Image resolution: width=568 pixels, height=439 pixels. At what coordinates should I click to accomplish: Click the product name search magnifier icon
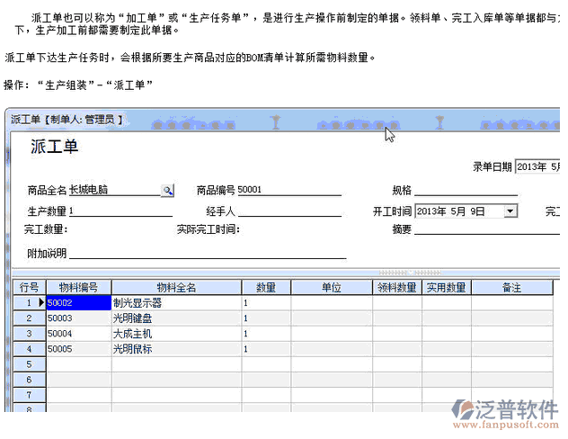click(167, 190)
